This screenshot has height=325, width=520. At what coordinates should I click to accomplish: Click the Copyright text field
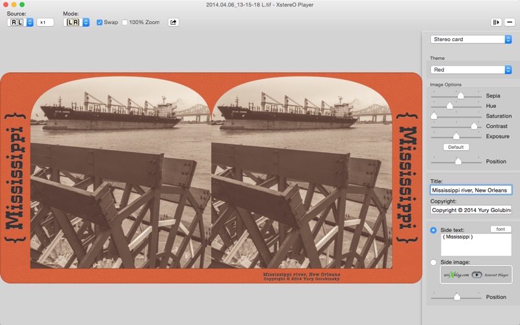(x=471, y=210)
